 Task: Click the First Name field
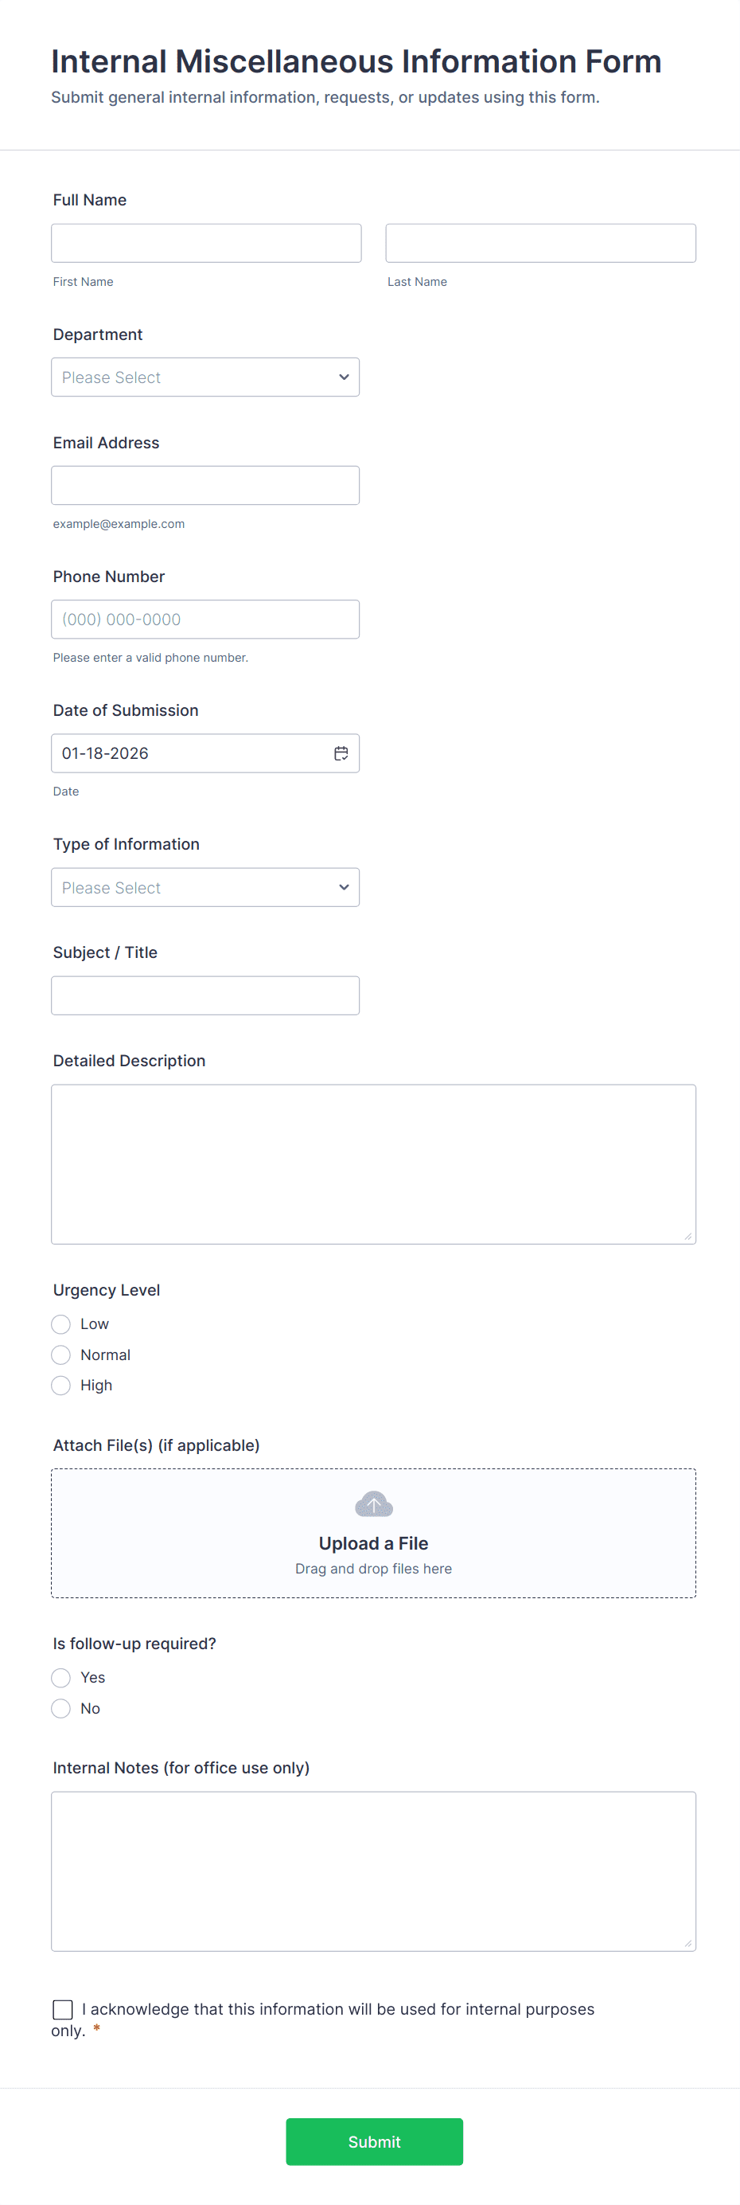coord(206,243)
